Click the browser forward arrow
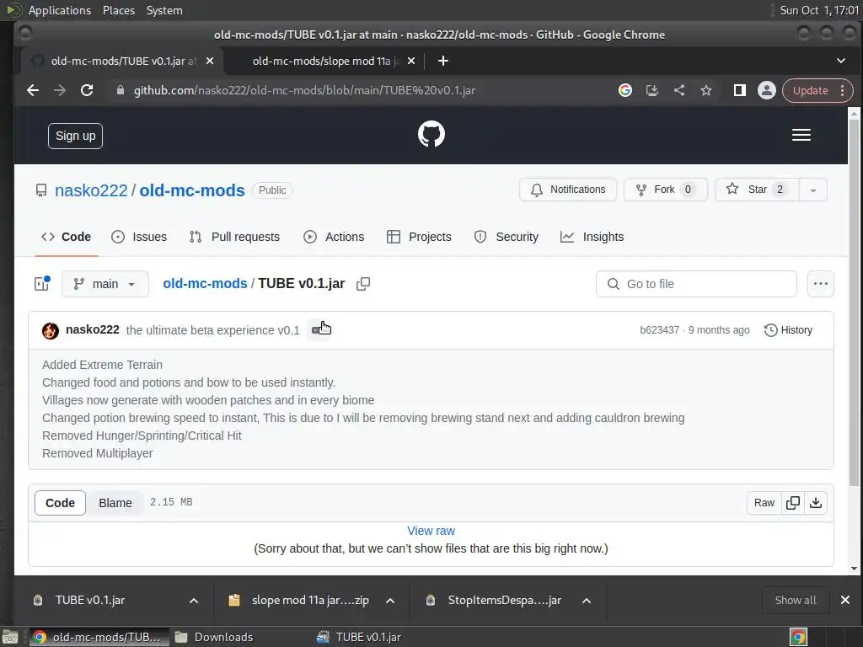This screenshot has width=863, height=647. click(60, 90)
